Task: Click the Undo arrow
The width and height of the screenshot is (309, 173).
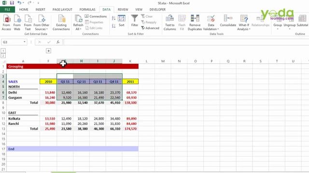Action: [x=19, y=3]
